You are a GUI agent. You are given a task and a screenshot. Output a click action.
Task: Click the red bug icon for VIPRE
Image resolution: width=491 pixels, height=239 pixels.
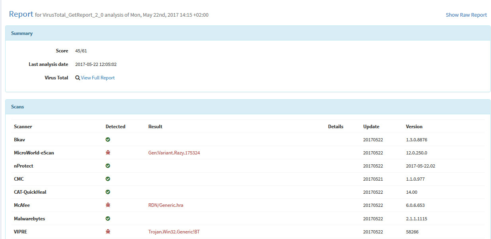click(108, 232)
